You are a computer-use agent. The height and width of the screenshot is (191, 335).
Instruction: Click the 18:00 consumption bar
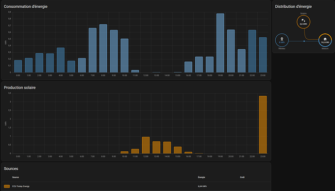[210, 65]
